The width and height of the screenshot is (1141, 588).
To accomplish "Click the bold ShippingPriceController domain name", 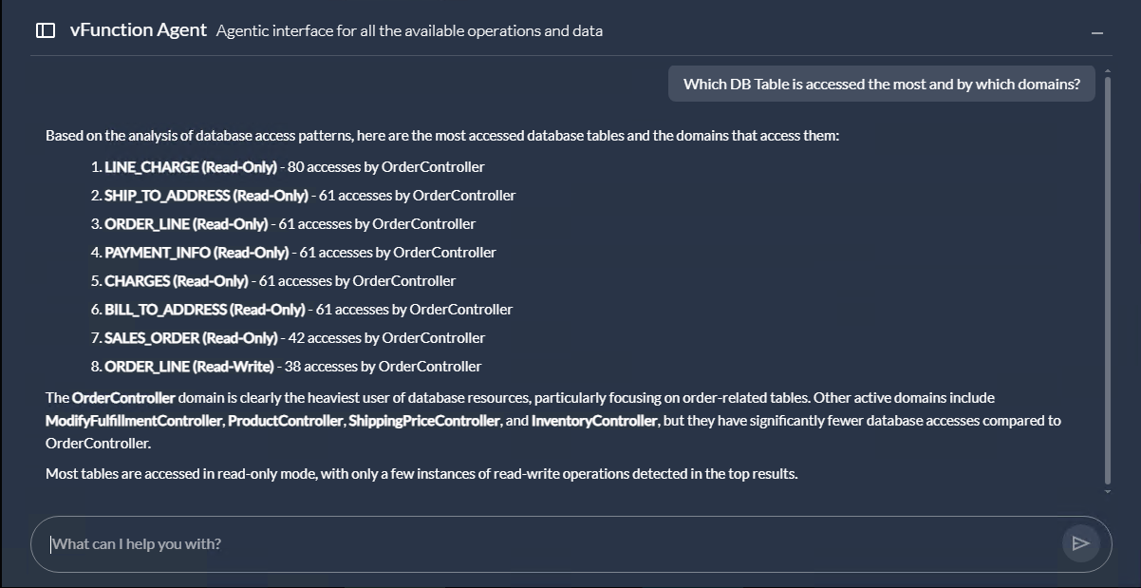I will click(x=424, y=421).
